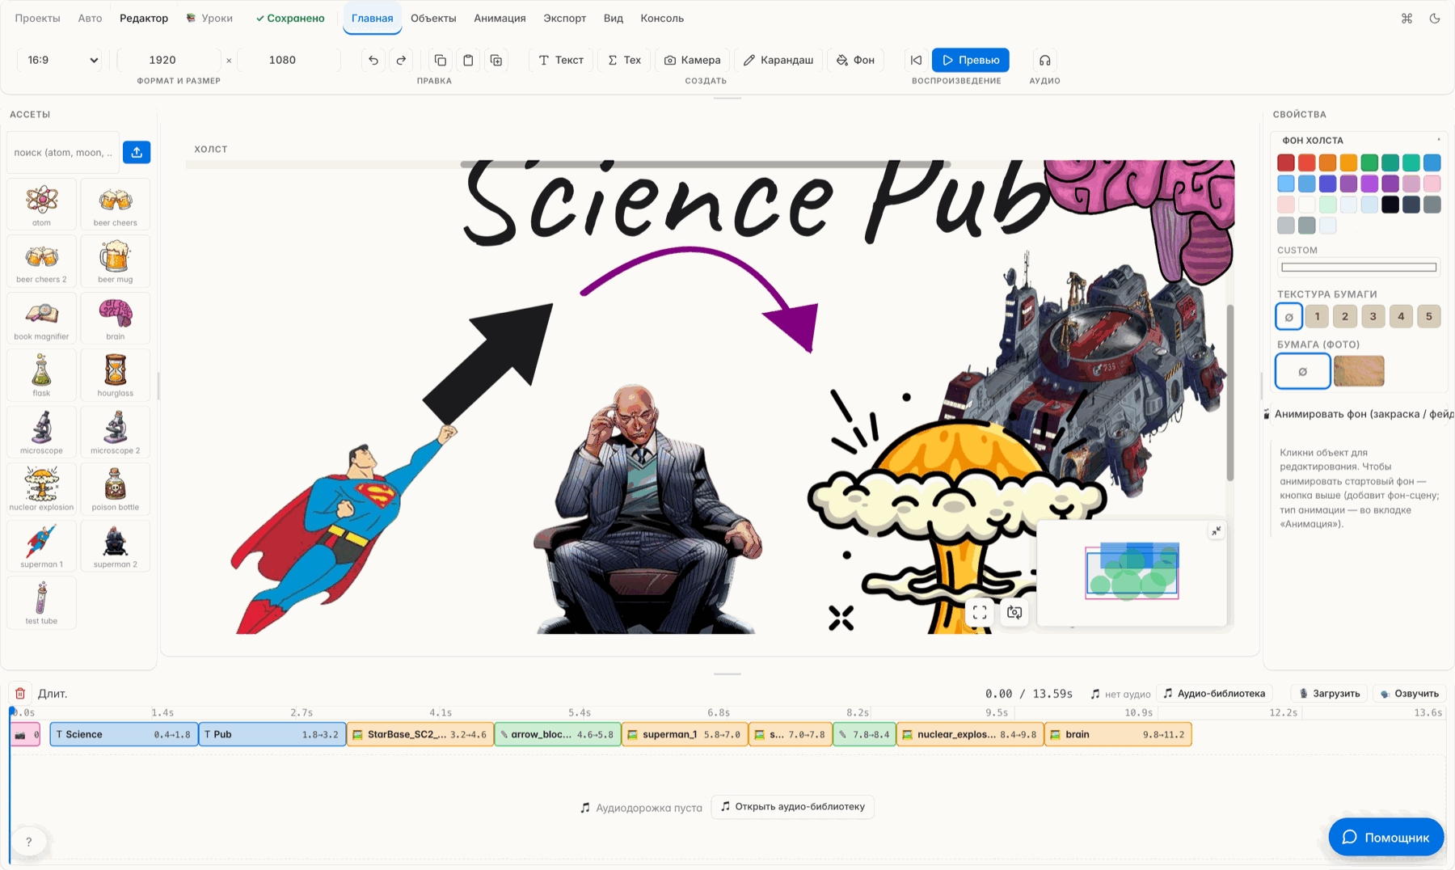Click the Превью play button

click(970, 60)
